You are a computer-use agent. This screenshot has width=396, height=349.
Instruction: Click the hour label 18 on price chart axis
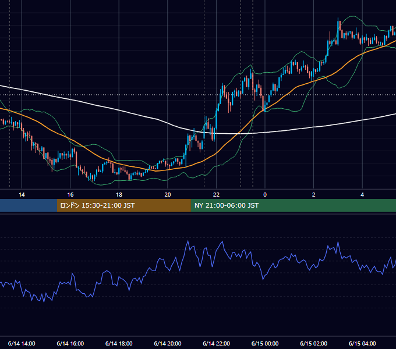tap(119, 195)
